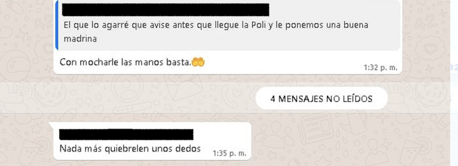Click the word "basta." before the emoji
The width and height of the screenshot is (458, 166).
point(179,62)
